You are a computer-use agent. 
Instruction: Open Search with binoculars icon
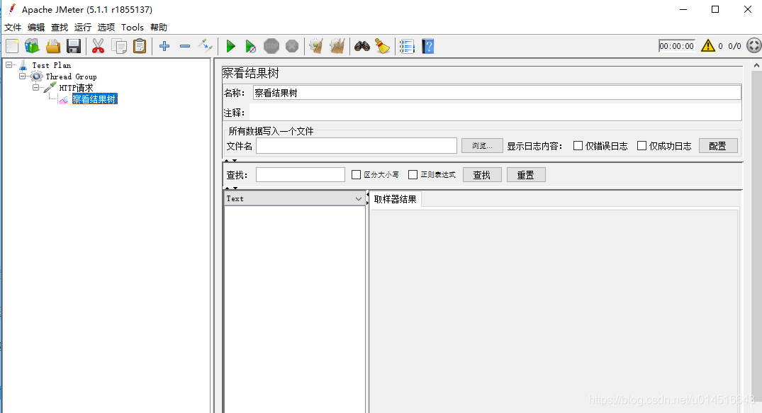pyautogui.click(x=362, y=46)
